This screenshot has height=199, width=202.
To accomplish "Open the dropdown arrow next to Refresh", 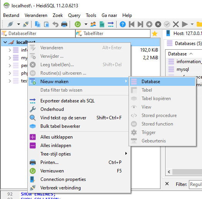I will [86, 24].
